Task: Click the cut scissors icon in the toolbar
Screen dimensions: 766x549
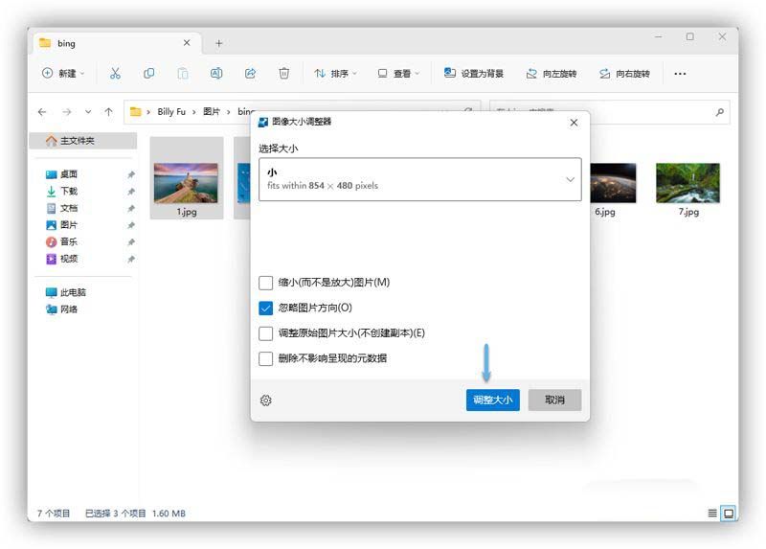Action: [x=115, y=73]
